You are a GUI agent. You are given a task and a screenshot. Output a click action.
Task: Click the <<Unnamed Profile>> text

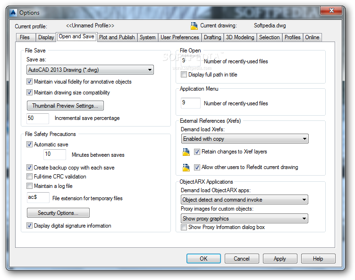coord(90,25)
